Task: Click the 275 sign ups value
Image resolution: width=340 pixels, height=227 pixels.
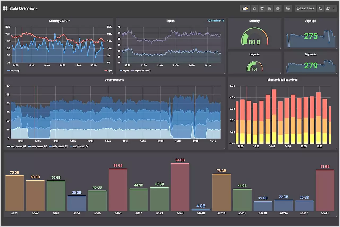Action: tap(311, 36)
